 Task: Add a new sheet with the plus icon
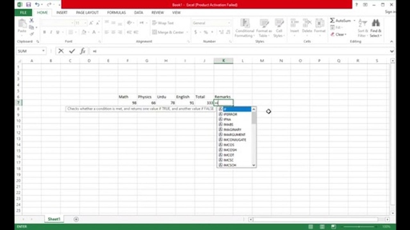pyautogui.click(x=76, y=219)
